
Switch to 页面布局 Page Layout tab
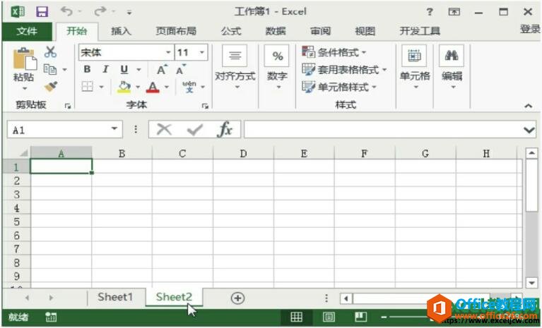[x=176, y=31]
